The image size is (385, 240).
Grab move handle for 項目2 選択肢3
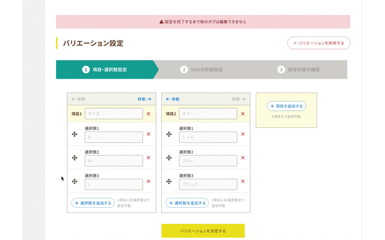[168, 181]
